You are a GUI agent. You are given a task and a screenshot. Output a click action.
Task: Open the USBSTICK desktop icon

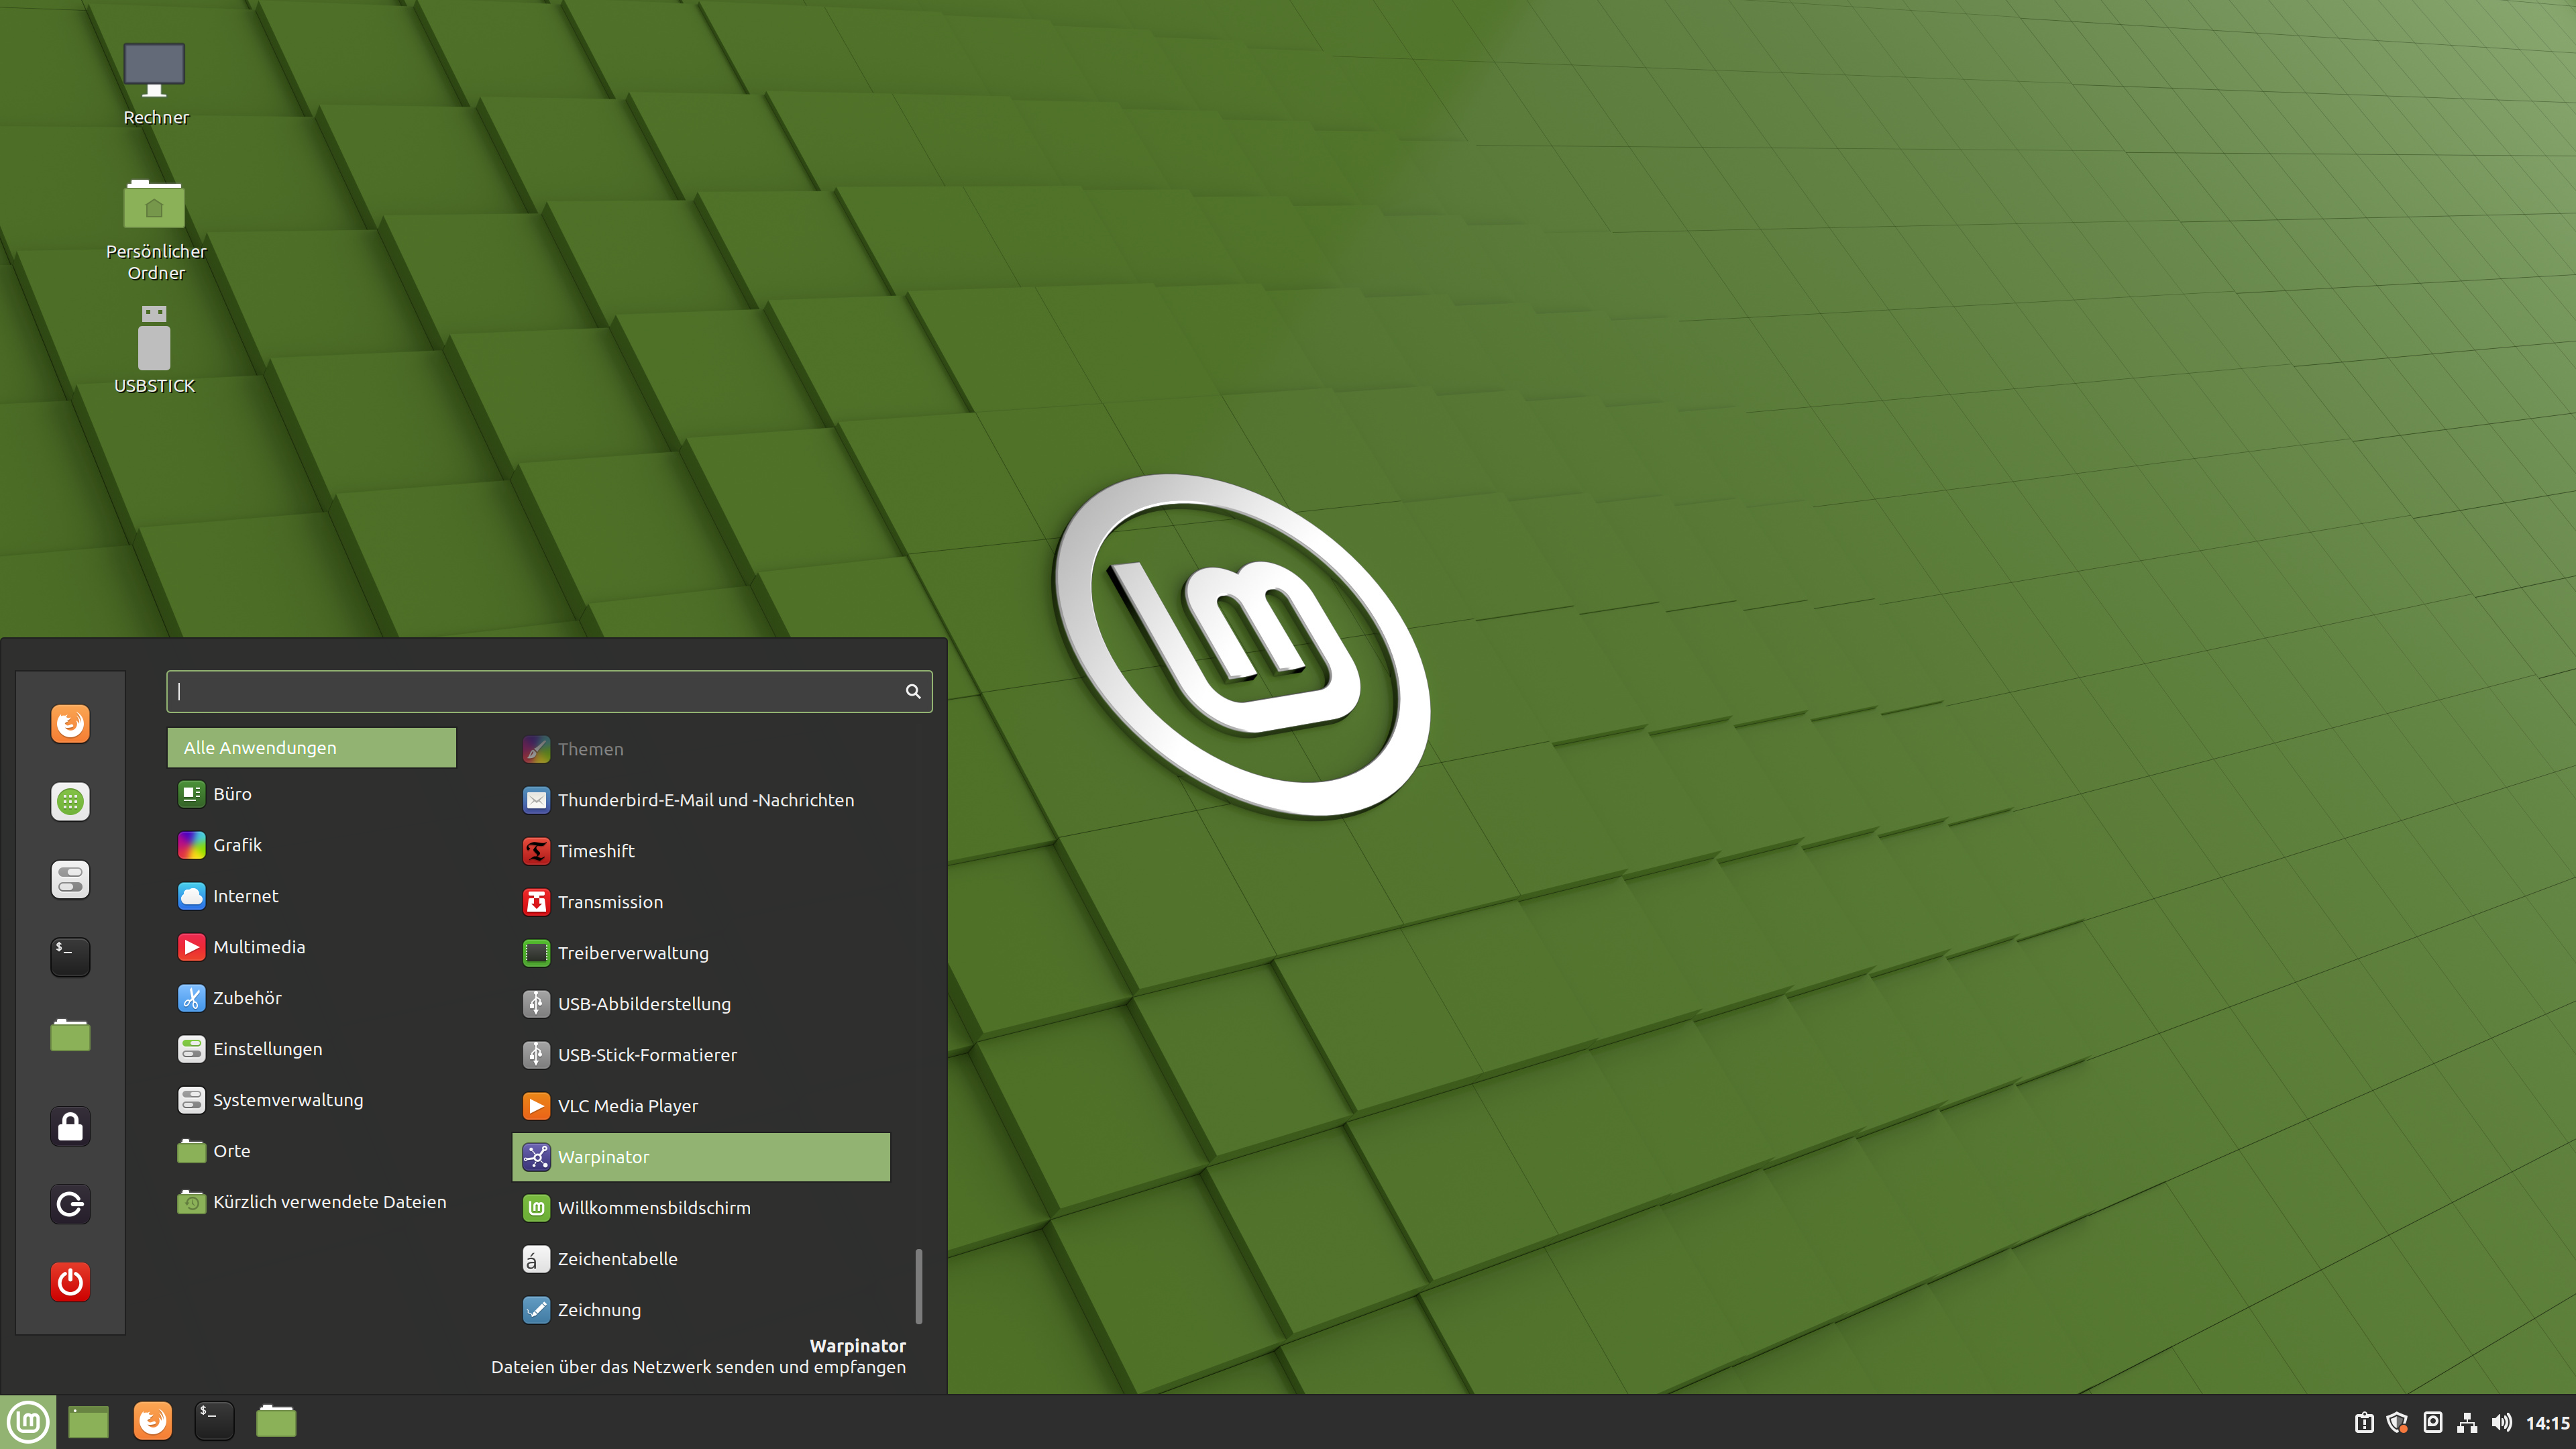[x=154, y=345]
